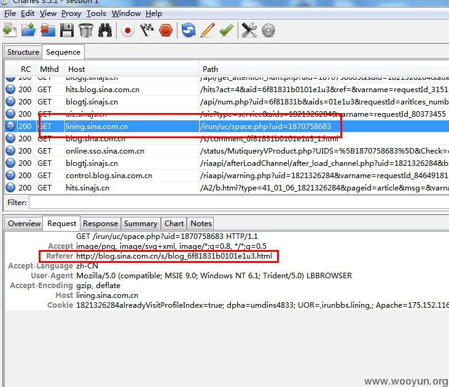449x387 pixels.
Task: Select the hits.blog.sina.com.cn request row
Action: 227,90
